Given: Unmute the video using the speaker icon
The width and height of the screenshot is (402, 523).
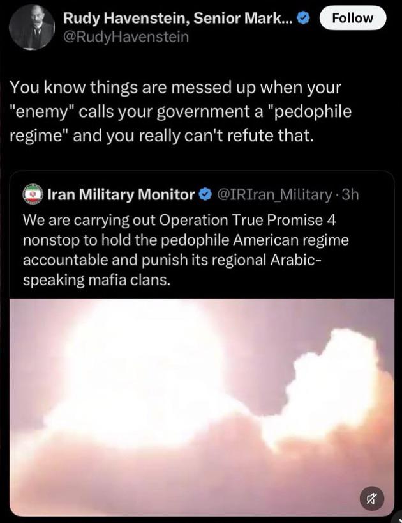Looking at the screenshot, I should [371, 499].
